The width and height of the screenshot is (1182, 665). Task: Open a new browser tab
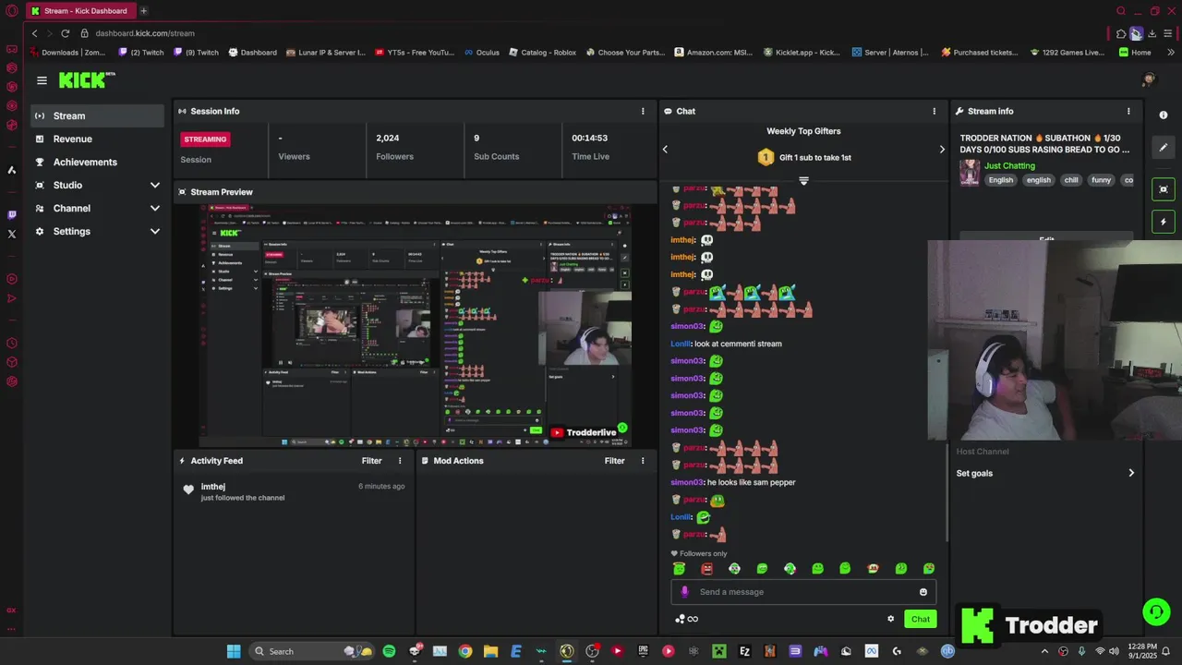pyautogui.click(x=143, y=11)
